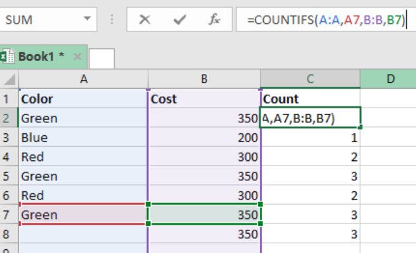Open the Name Box dropdown arrow

[x=87, y=19]
